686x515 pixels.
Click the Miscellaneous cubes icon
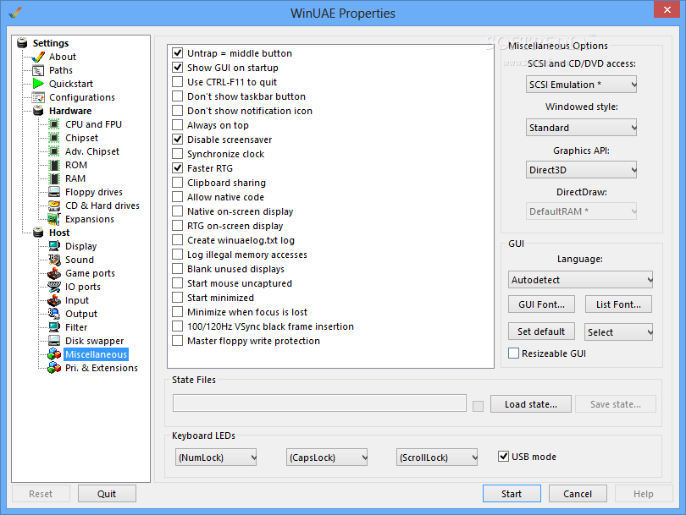[x=54, y=354]
